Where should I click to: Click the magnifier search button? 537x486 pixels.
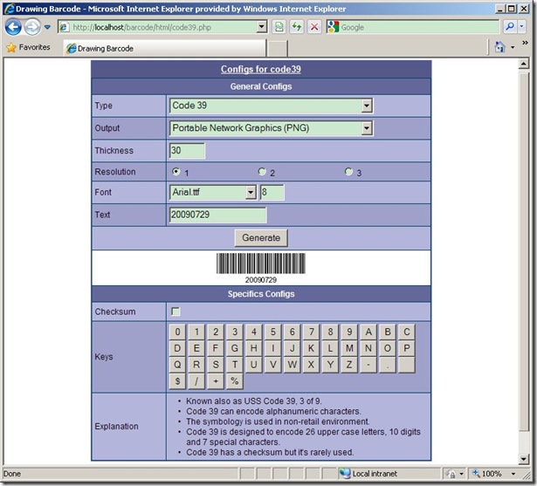point(510,27)
